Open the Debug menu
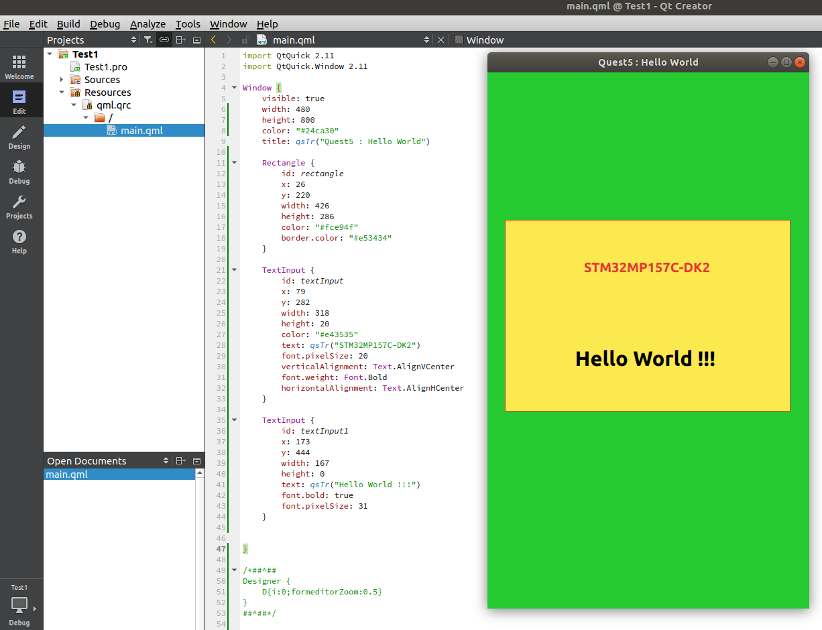This screenshot has height=630, width=822. point(105,24)
